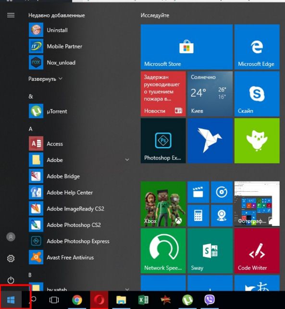
Task: Open the origami bird app tile
Action: (210, 141)
